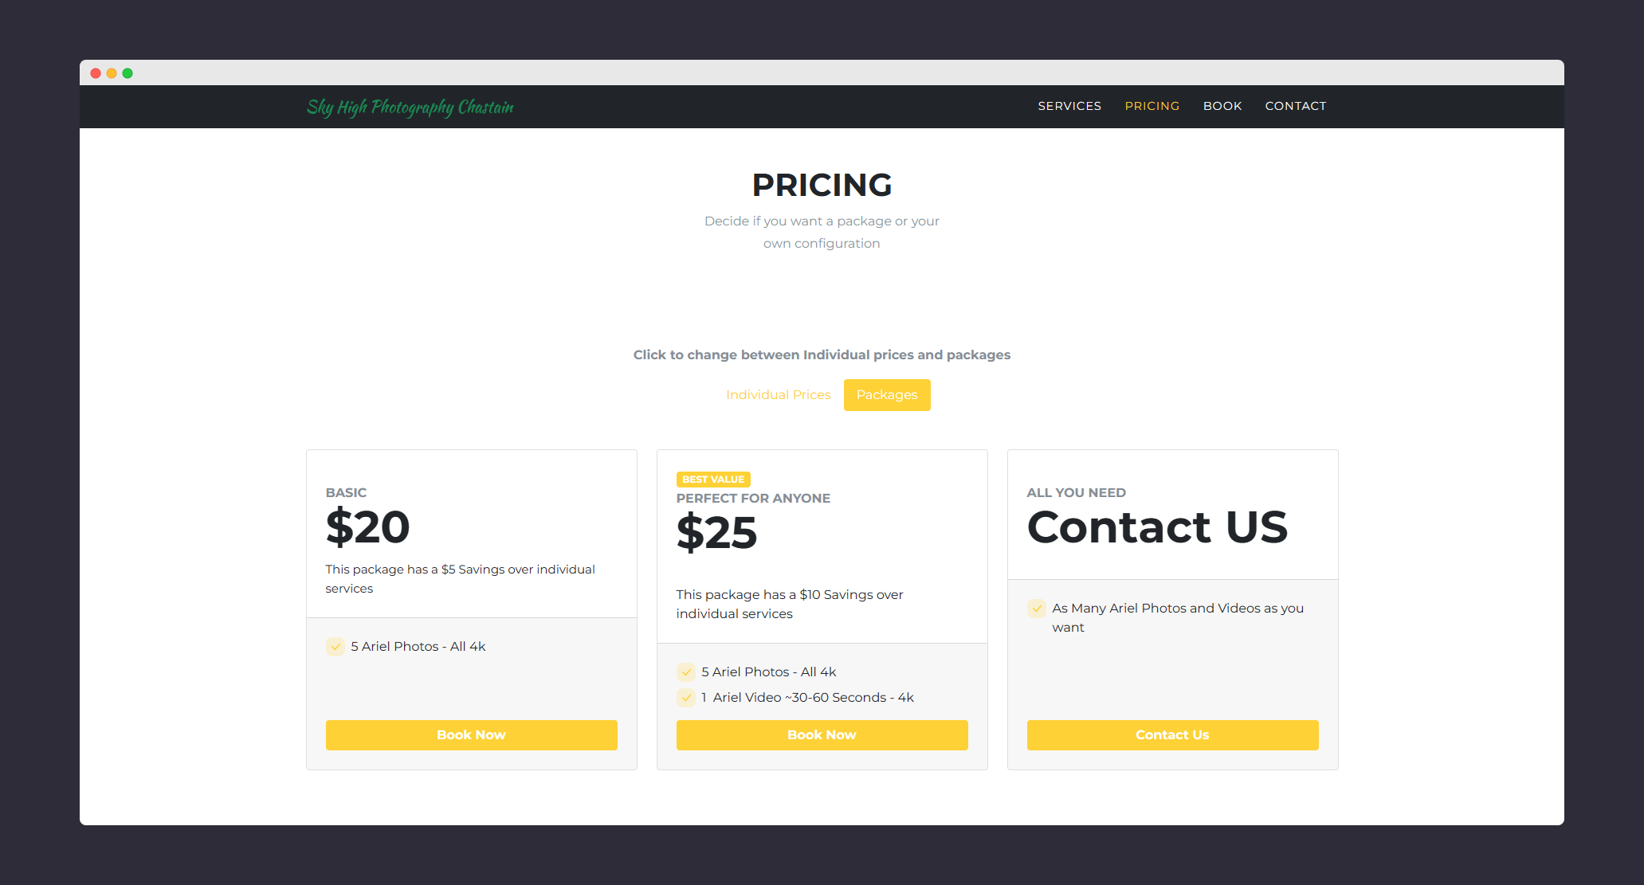Click the green maximize window dot
This screenshot has height=885, width=1644.
pos(128,73)
